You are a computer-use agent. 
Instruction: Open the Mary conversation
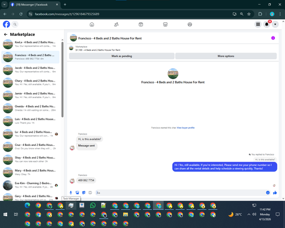pyautogui.click(x=30, y=172)
